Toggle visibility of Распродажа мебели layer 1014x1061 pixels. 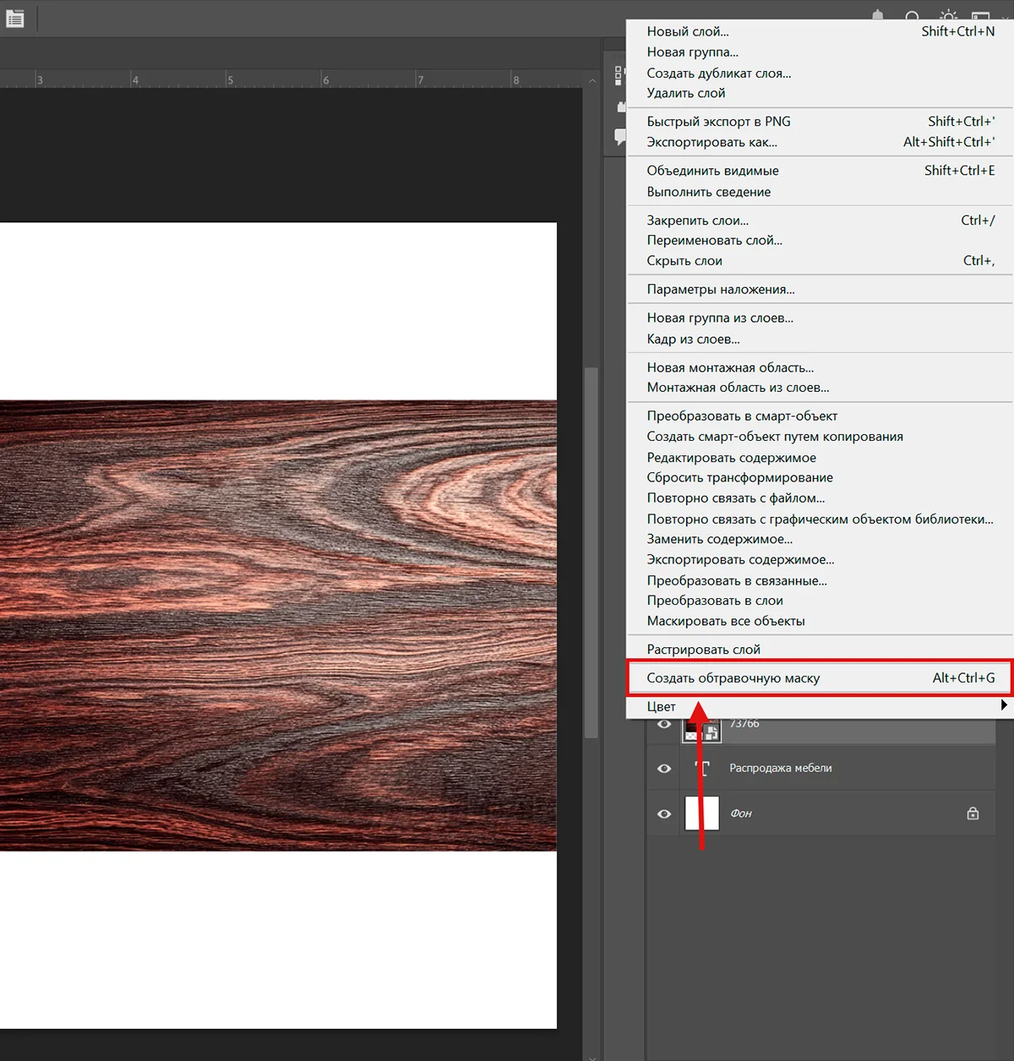click(664, 769)
